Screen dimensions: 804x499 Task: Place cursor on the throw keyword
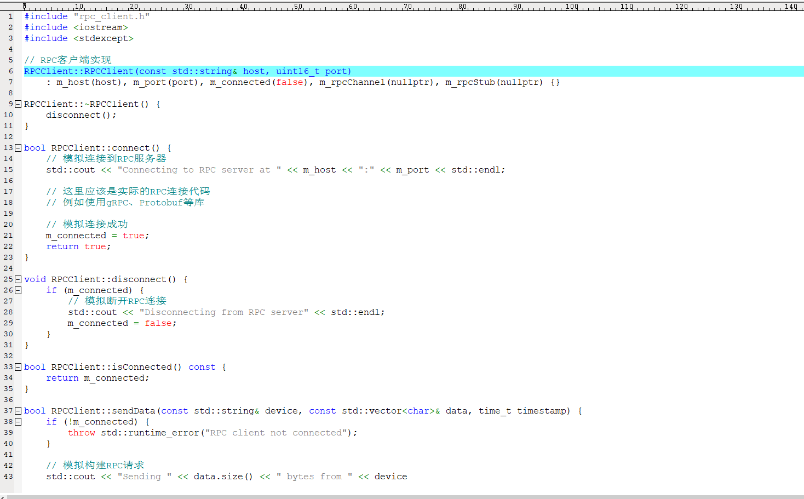point(82,433)
